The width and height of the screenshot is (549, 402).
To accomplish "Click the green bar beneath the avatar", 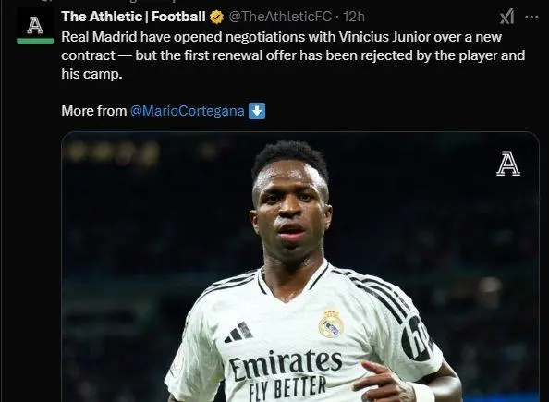I will tap(35, 41).
